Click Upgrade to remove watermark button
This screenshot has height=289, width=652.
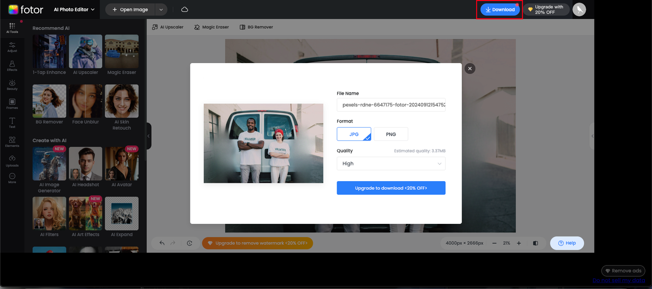coord(257,243)
